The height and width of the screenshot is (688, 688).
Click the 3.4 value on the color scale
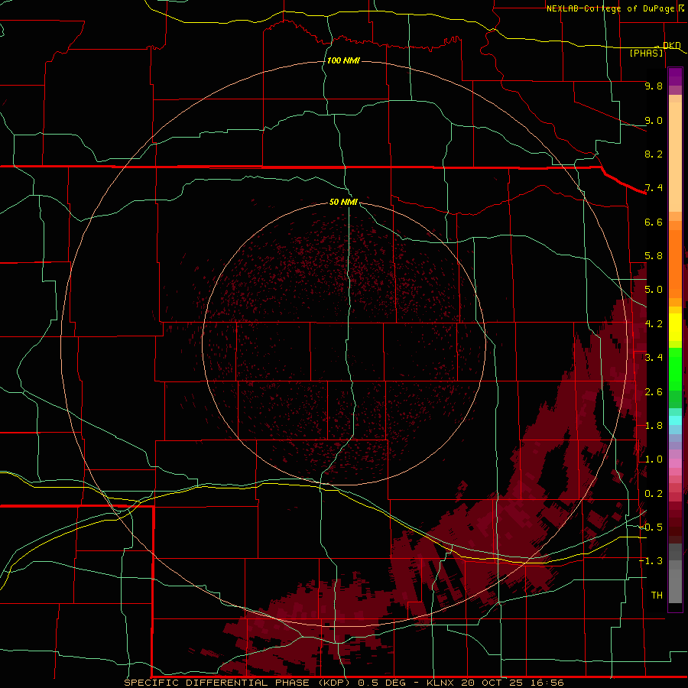[x=654, y=358]
